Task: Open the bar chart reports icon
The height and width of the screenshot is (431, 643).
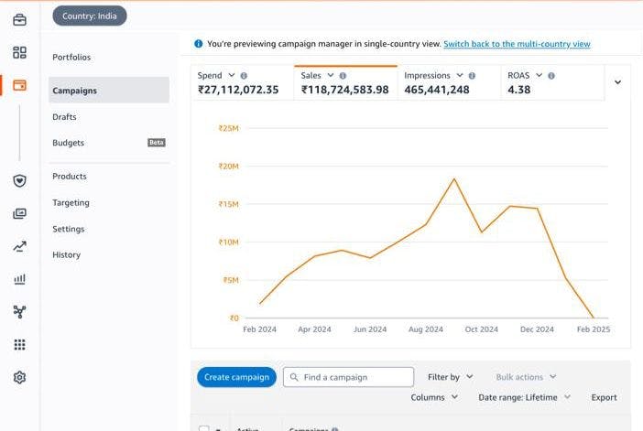Action: (x=19, y=279)
